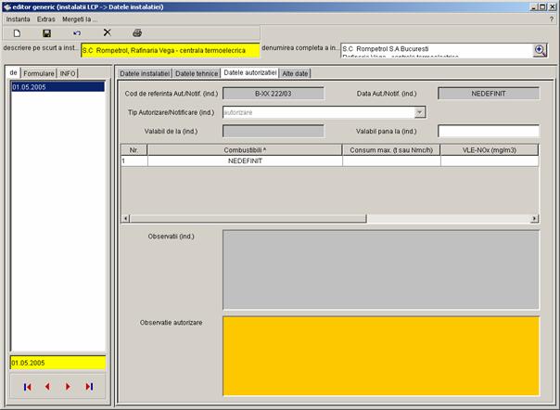The image size is (560, 410).
Task: Switch to the Datele tehnice tab
Action: 197,72
